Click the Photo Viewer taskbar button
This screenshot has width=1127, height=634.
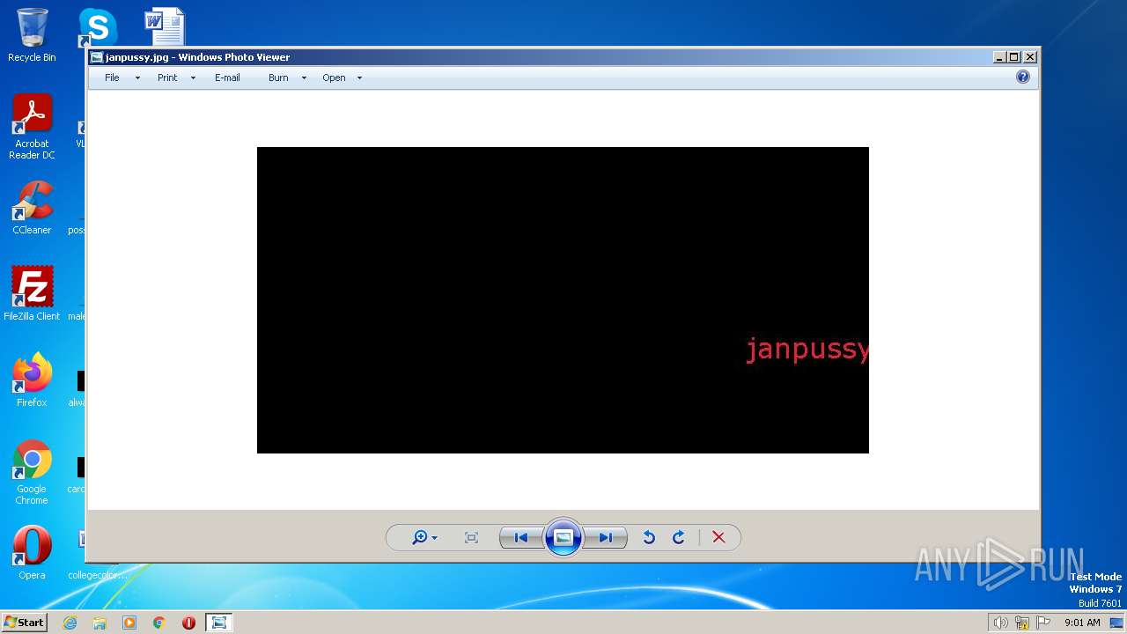coord(218,623)
